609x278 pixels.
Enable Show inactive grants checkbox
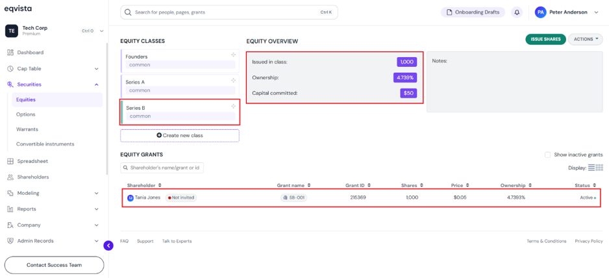(x=547, y=155)
